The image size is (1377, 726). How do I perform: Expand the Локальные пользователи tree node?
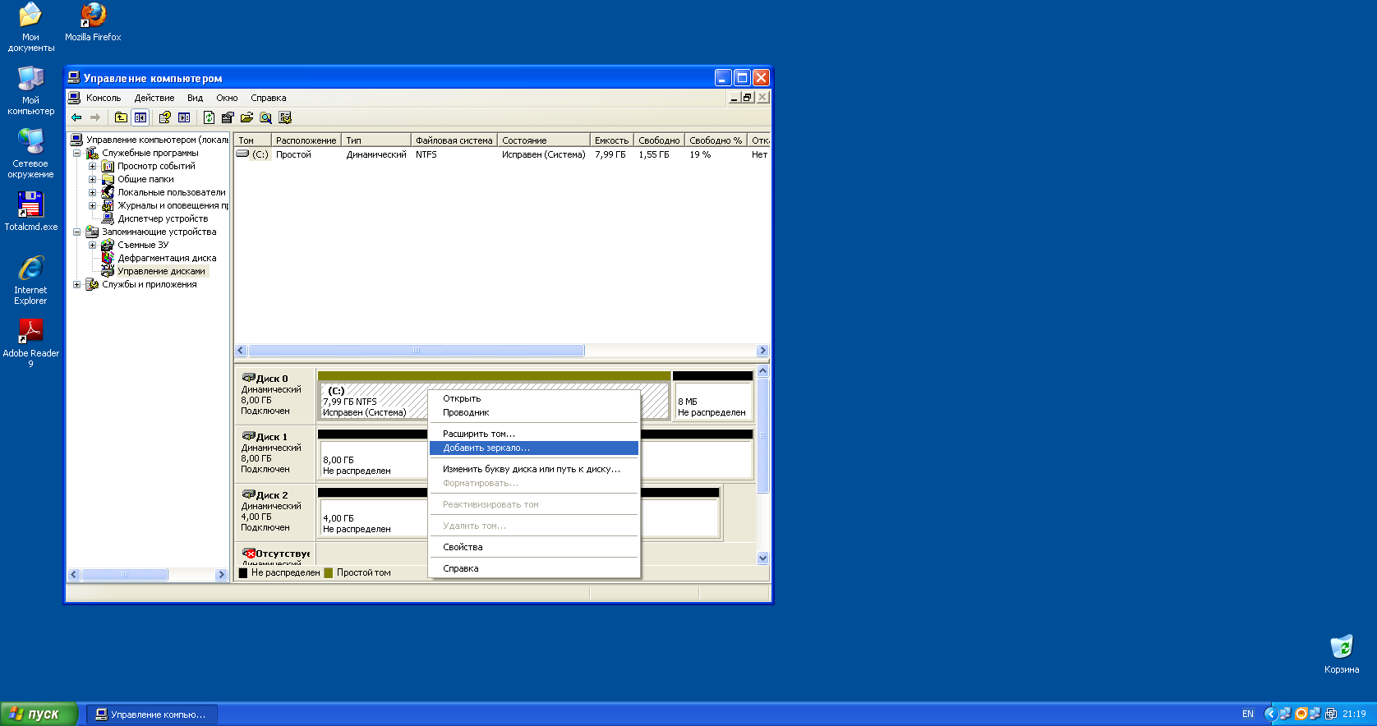coord(92,192)
